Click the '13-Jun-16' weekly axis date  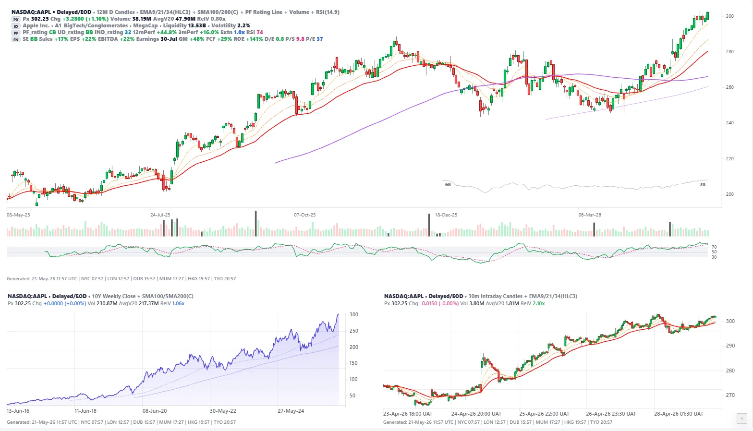(18, 411)
